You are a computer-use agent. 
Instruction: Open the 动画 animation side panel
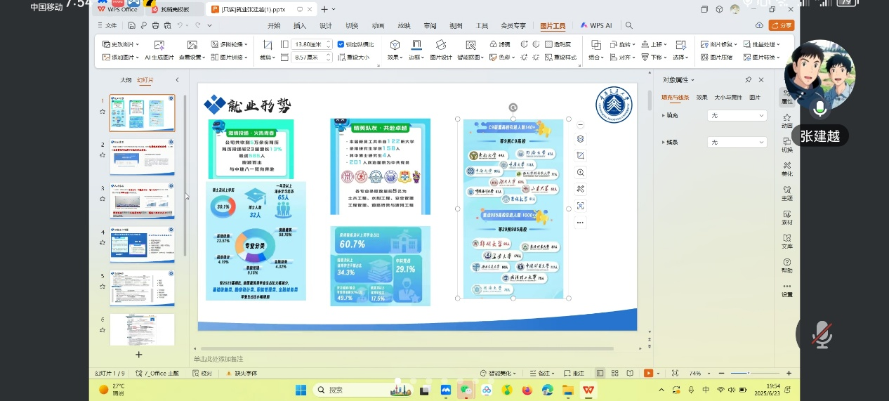point(786,121)
